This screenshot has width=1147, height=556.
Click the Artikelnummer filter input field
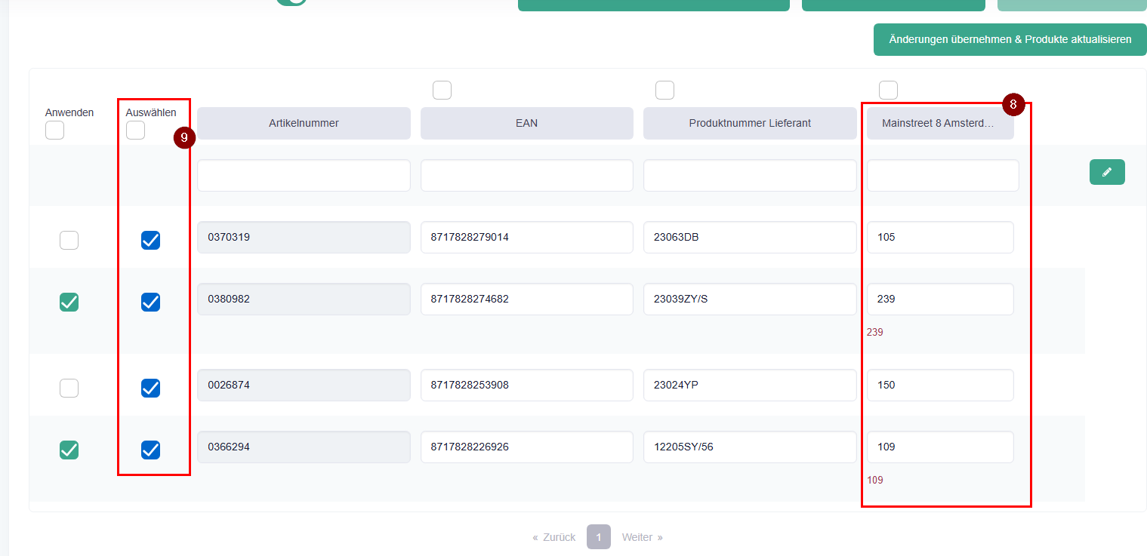pos(304,176)
